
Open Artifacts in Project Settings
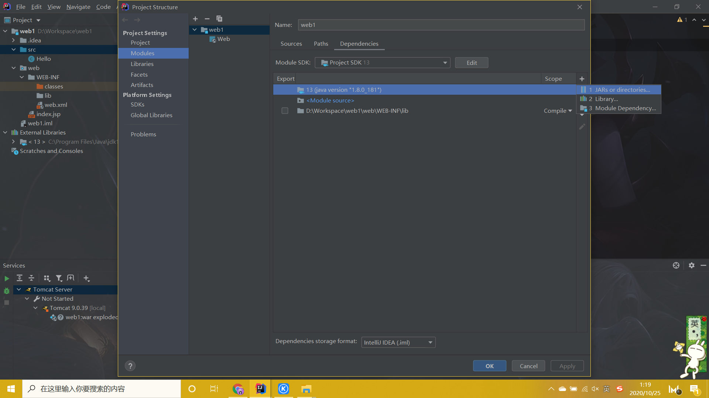point(142,85)
